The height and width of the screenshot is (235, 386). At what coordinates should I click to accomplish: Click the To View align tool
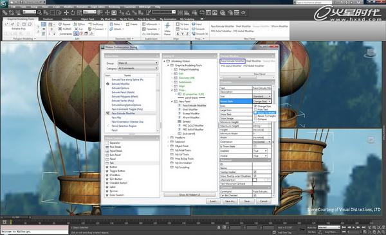pyautogui.click(x=183, y=24)
